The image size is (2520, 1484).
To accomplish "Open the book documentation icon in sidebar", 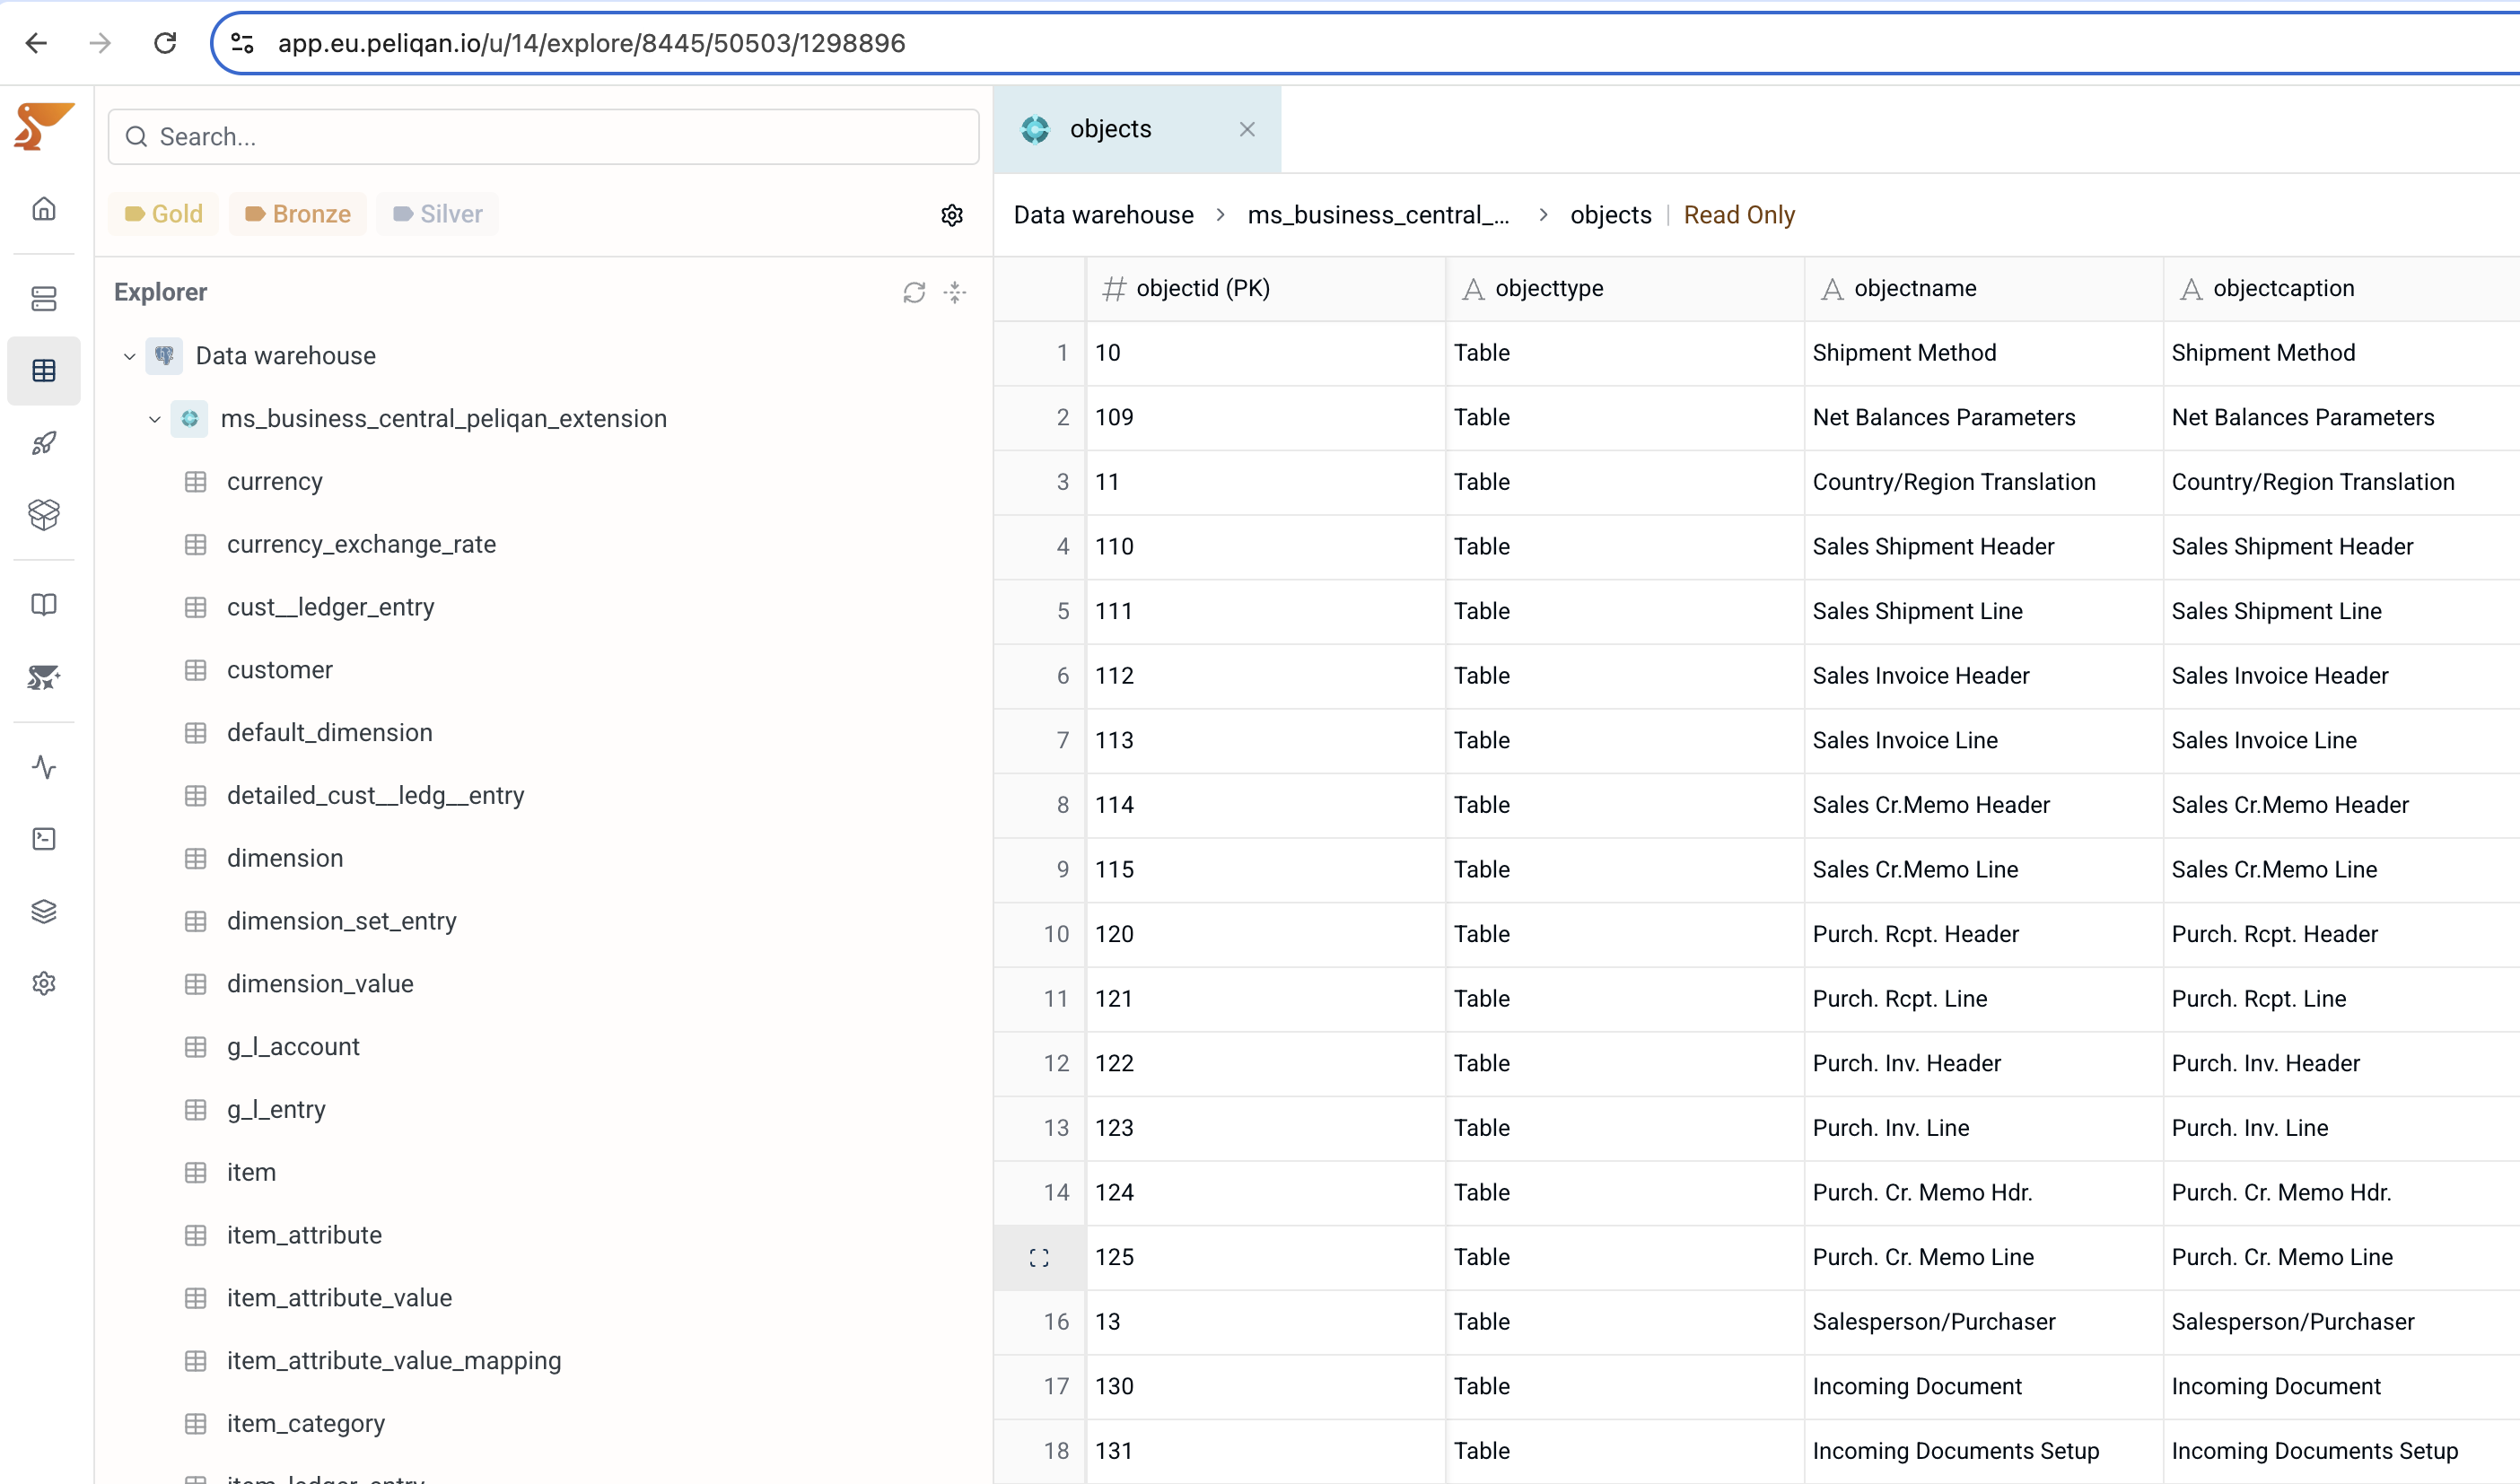I will coord(44,605).
